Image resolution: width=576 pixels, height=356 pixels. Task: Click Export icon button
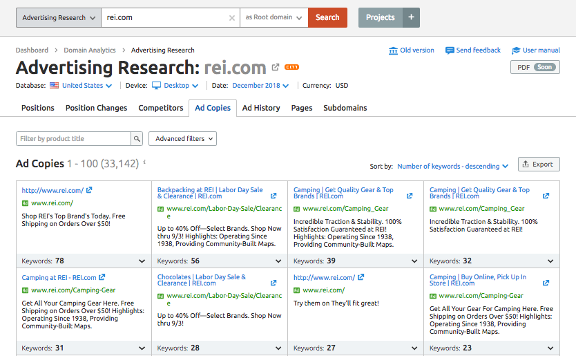pyautogui.click(x=539, y=165)
